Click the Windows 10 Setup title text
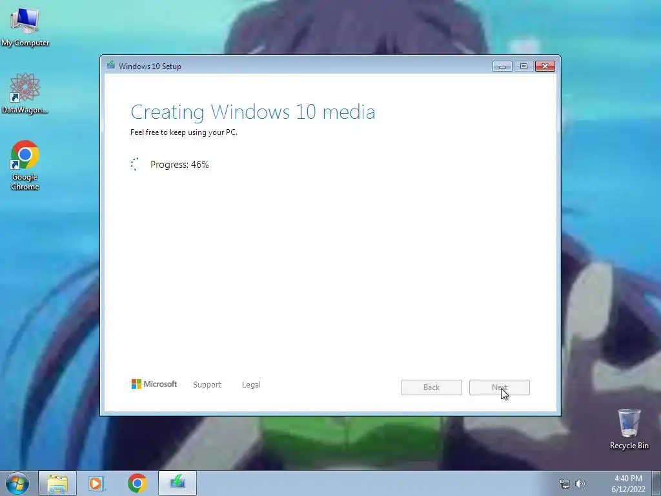Screen dimensions: 661x496 pos(150,67)
